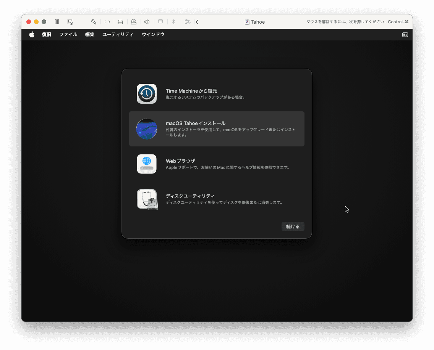Collapse toolbar with the chevron arrow
434x350 pixels.
point(197,22)
